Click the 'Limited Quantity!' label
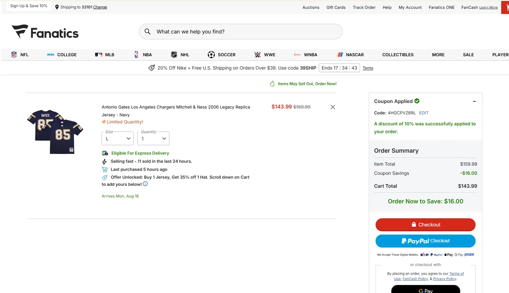This screenshot has width=509, height=293. [125, 122]
